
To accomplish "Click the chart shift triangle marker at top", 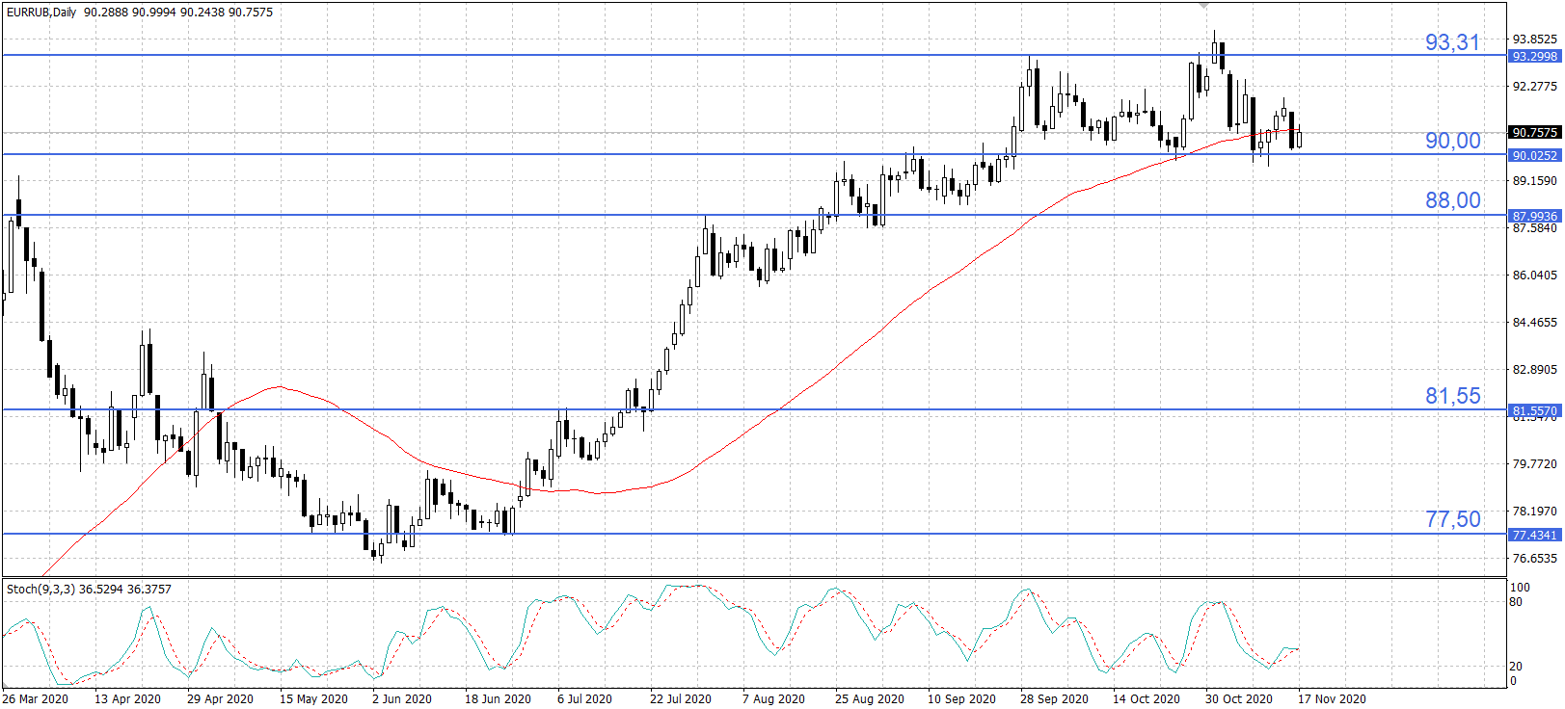I will point(1204,5).
